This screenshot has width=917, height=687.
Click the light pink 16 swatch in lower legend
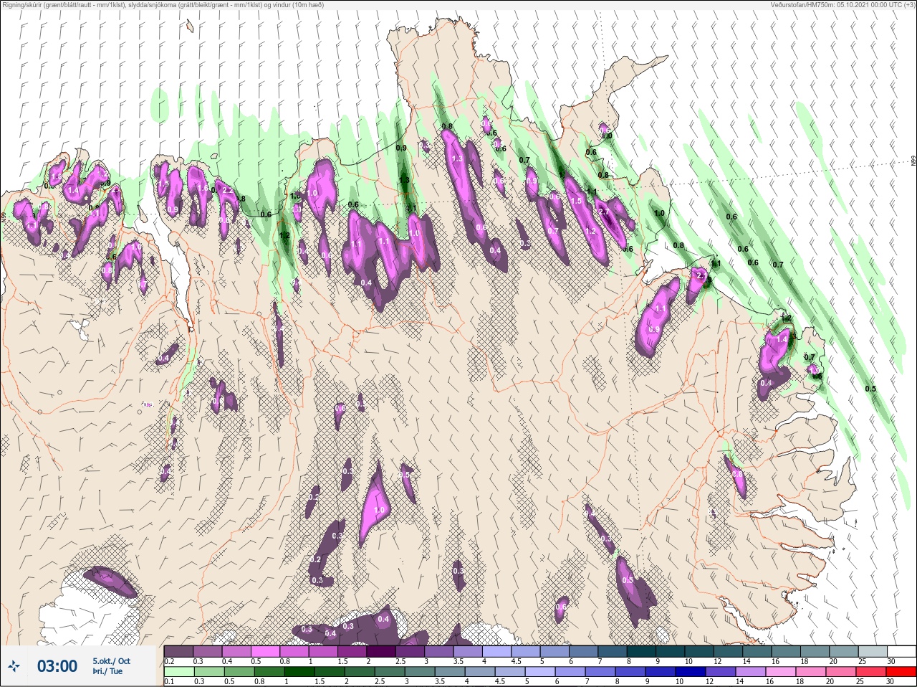coord(781,671)
